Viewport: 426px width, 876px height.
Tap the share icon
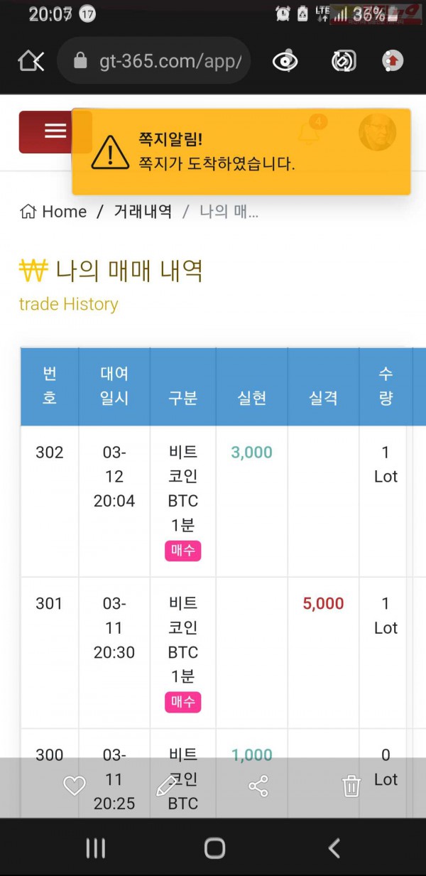(x=258, y=786)
